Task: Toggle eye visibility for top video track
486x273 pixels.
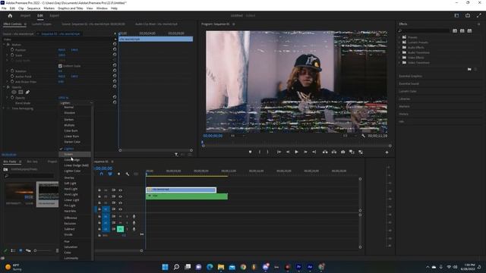Action: click(x=120, y=190)
